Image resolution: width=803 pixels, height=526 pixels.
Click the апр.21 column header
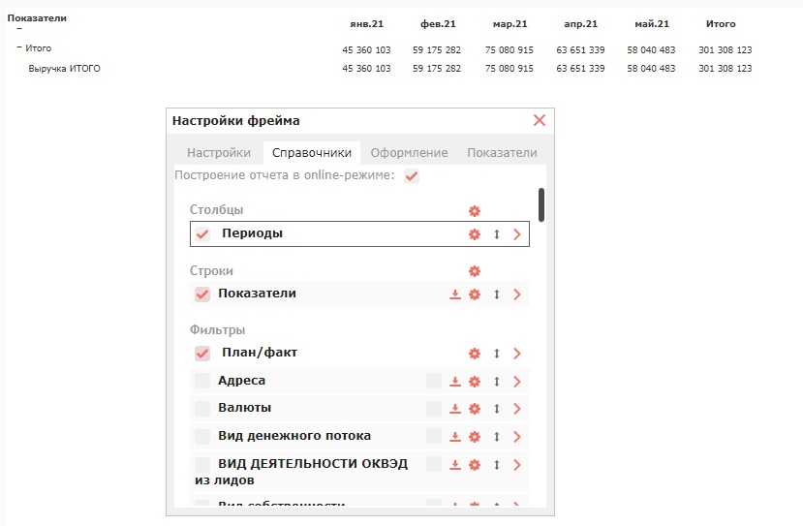click(x=581, y=24)
